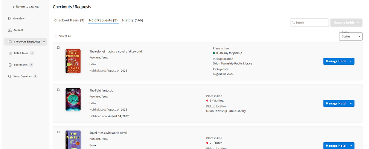
Task: Click the Checkouts & Requests count badge 56
Action: [x=44, y=42]
